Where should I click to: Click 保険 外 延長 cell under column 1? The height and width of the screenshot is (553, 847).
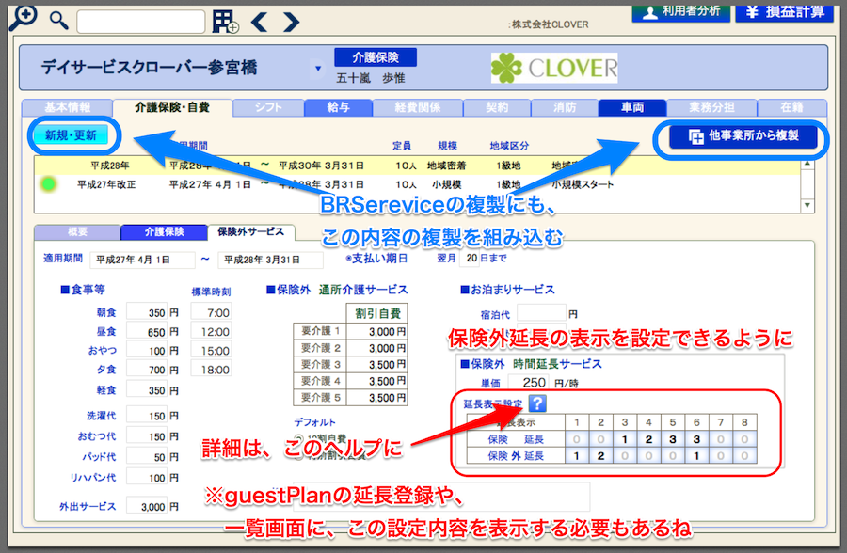(x=577, y=456)
